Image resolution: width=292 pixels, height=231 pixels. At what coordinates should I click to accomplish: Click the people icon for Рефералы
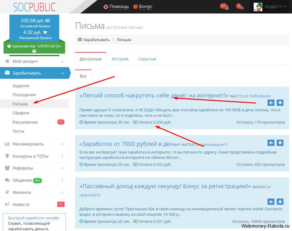[7, 168]
